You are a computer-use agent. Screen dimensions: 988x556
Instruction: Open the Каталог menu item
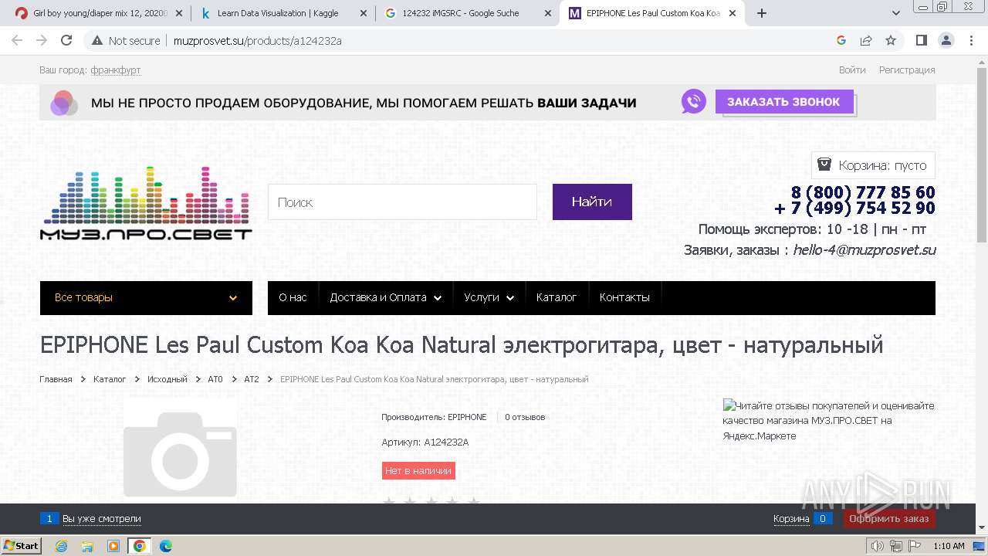(557, 297)
